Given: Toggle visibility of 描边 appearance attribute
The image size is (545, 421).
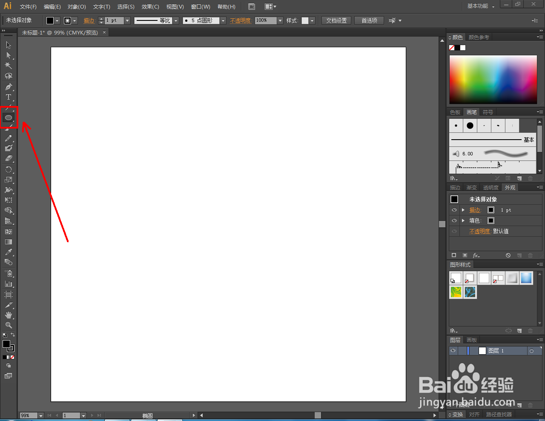Looking at the screenshot, I should [454, 210].
